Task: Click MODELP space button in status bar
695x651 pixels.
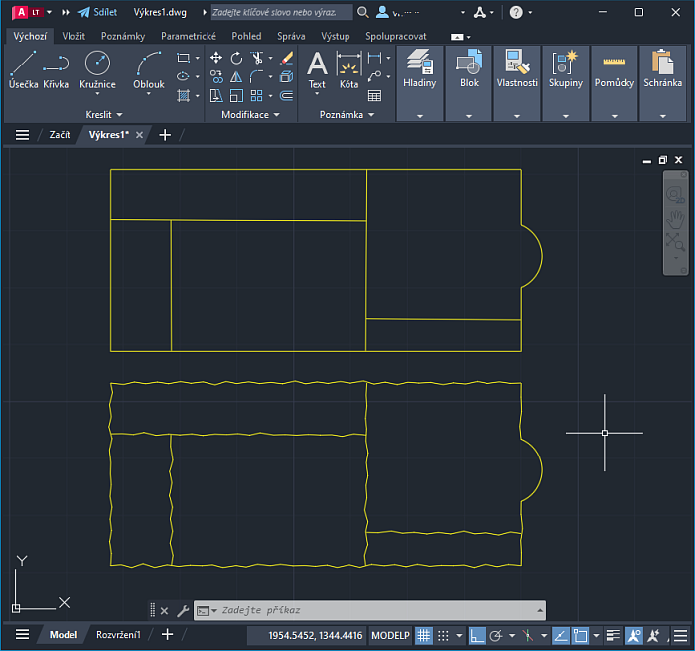Action: pyautogui.click(x=390, y=636)
